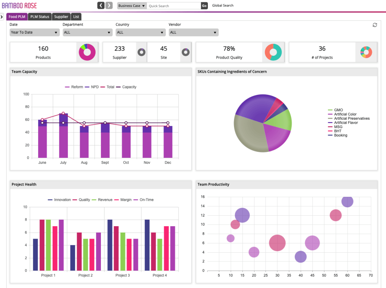Click the back navigation arrow icon
This screenshot has height=288, width=386.
(x=100, y=5)
